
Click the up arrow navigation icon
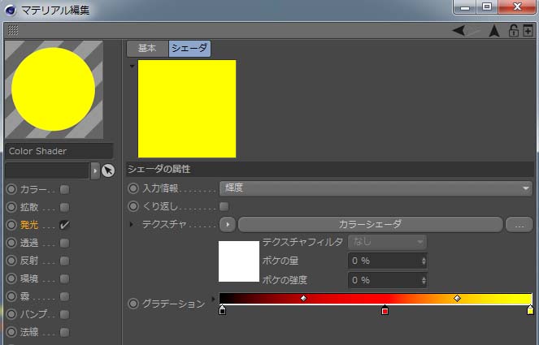click(x=493, y=30)
